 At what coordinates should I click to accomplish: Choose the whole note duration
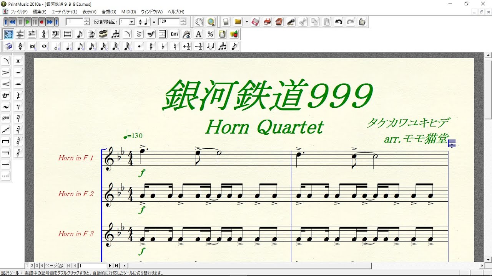tap(44, 46)
